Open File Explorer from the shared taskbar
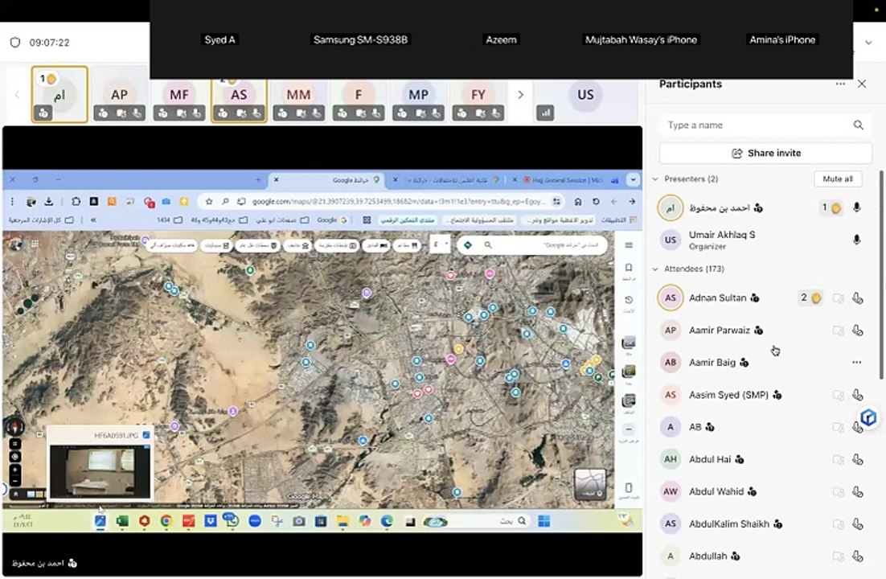The height and width of the screenshot is (579, 886). (x=343, y=521)
